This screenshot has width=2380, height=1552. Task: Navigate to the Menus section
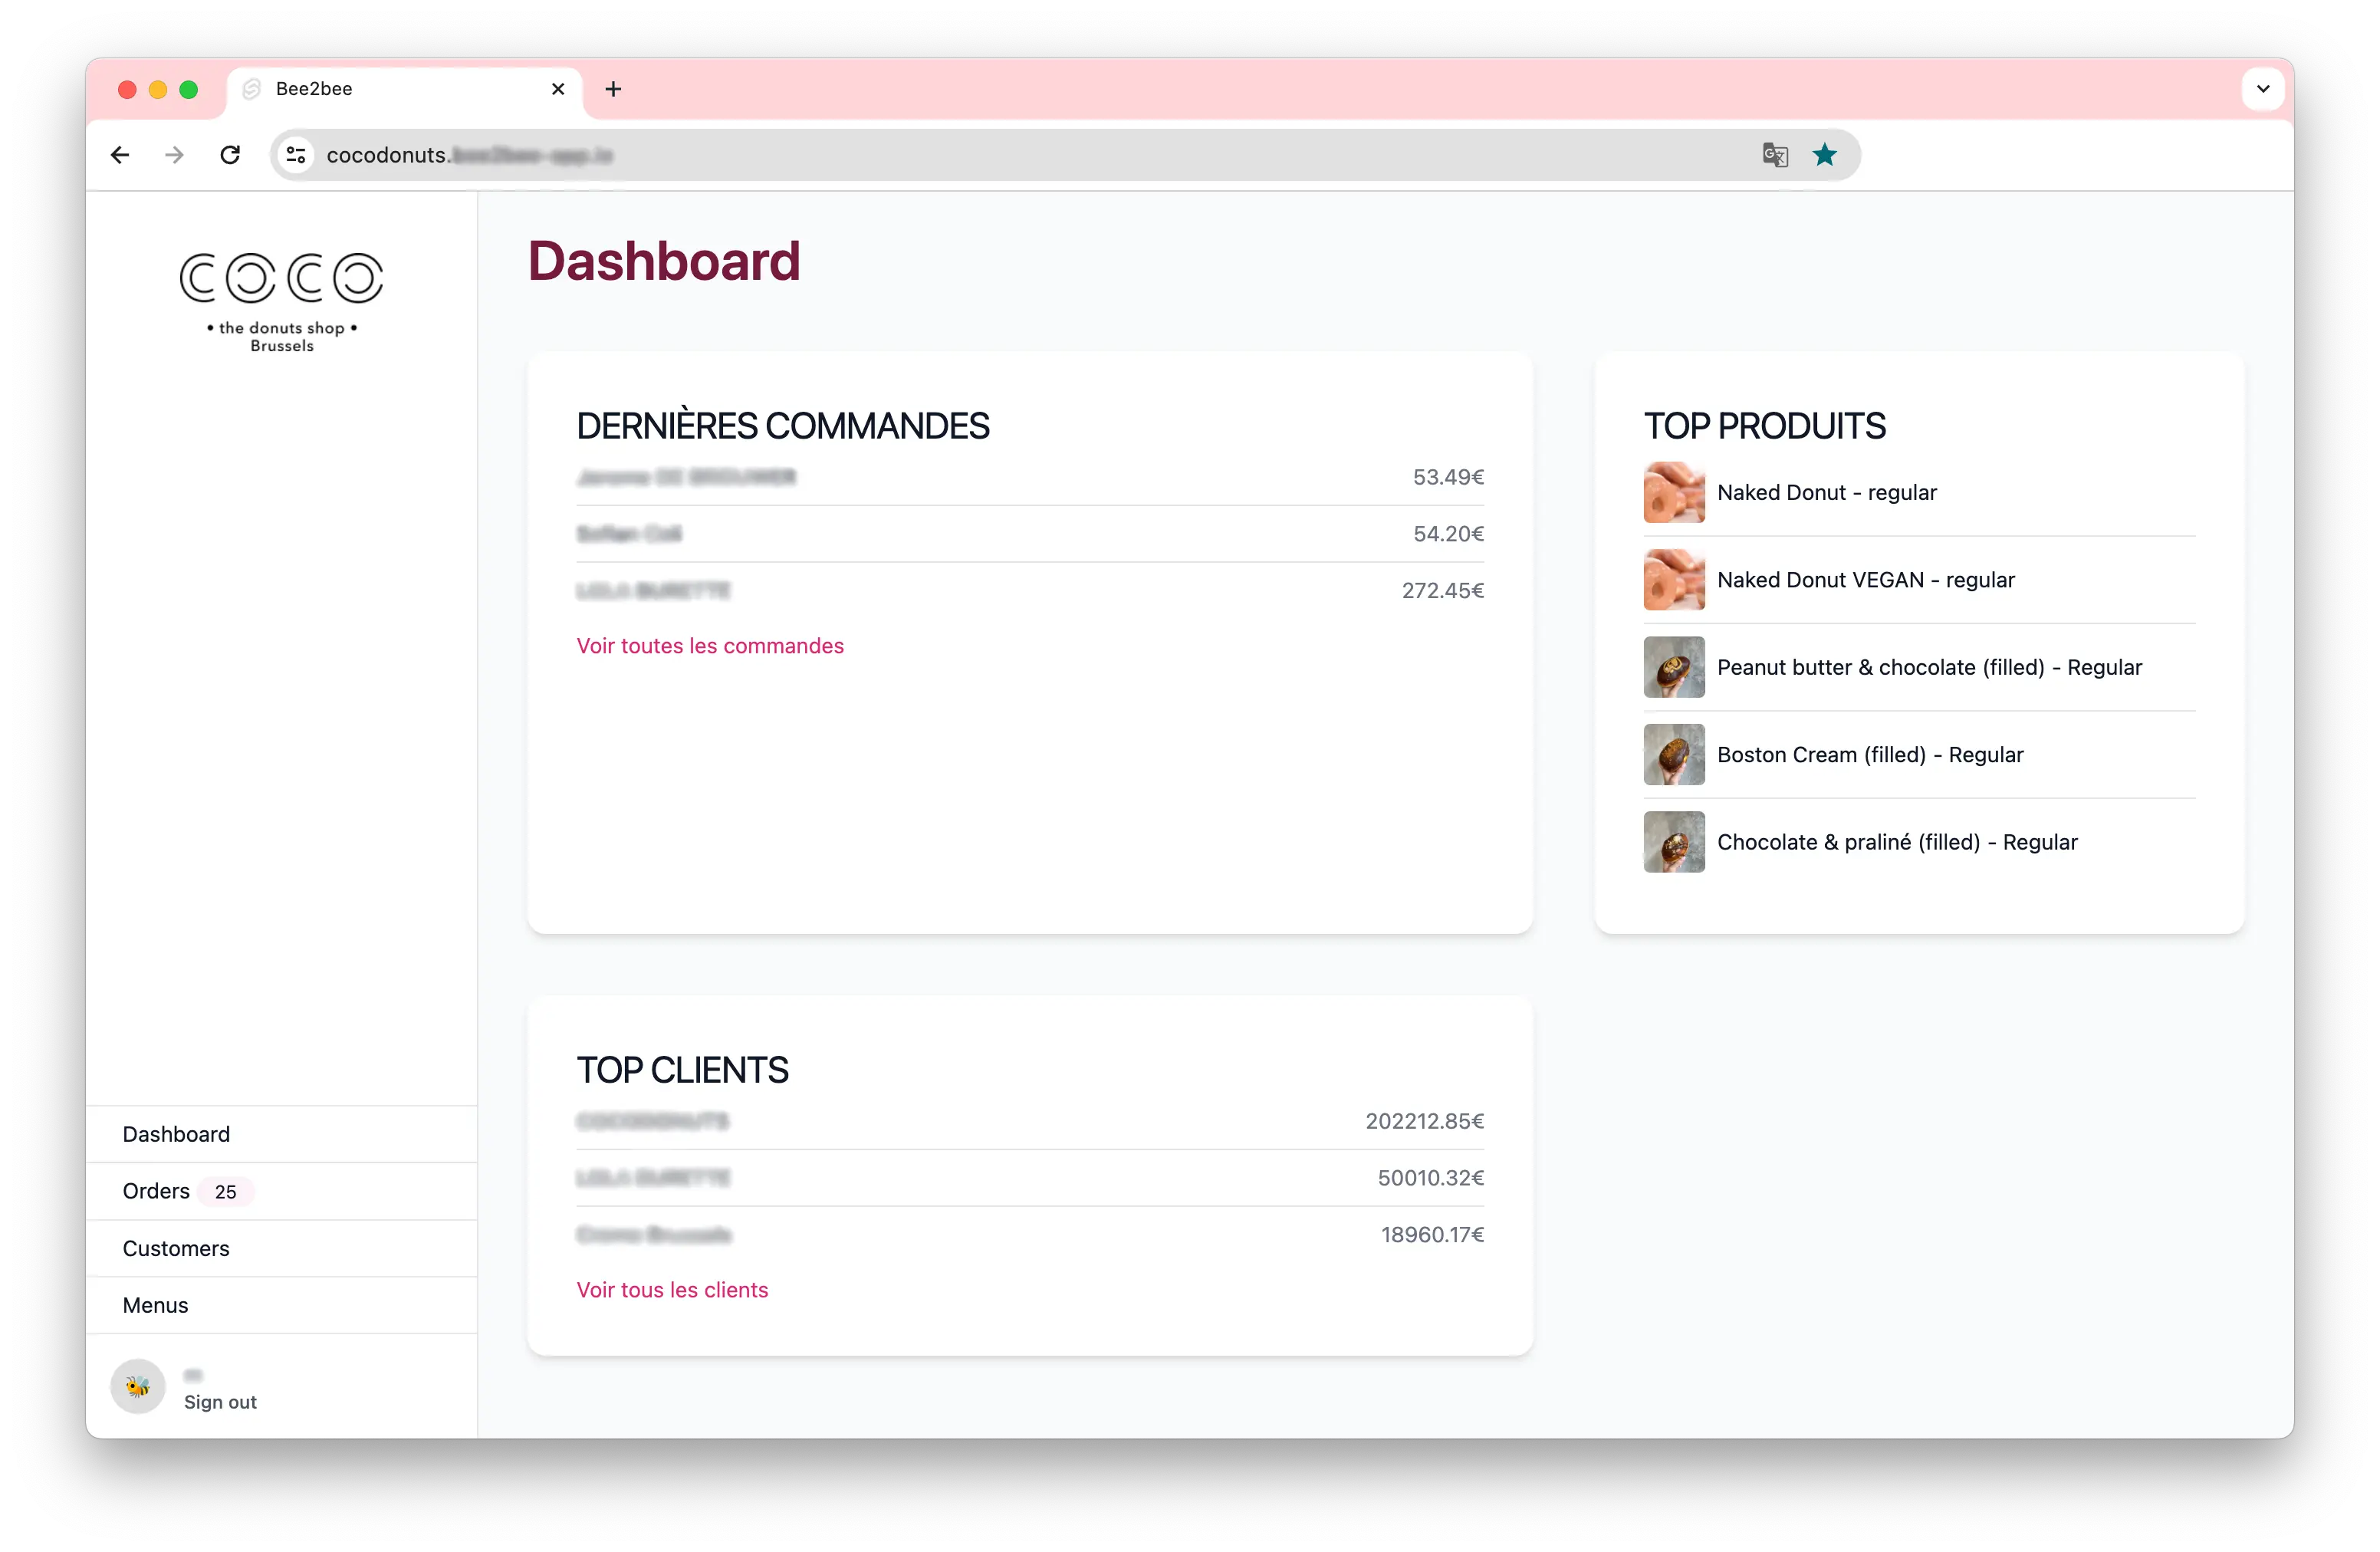[x=155, y=1304]
